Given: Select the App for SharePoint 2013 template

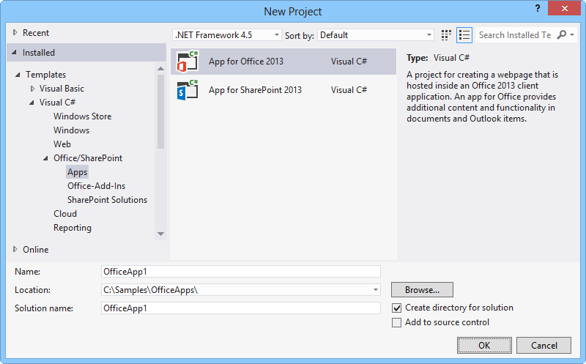Looking at the screenshot, I should pos(283,90).
